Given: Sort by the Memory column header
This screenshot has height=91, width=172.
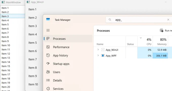Looking at the screenshot, I should pyautogui.click(x=162, y=44).
